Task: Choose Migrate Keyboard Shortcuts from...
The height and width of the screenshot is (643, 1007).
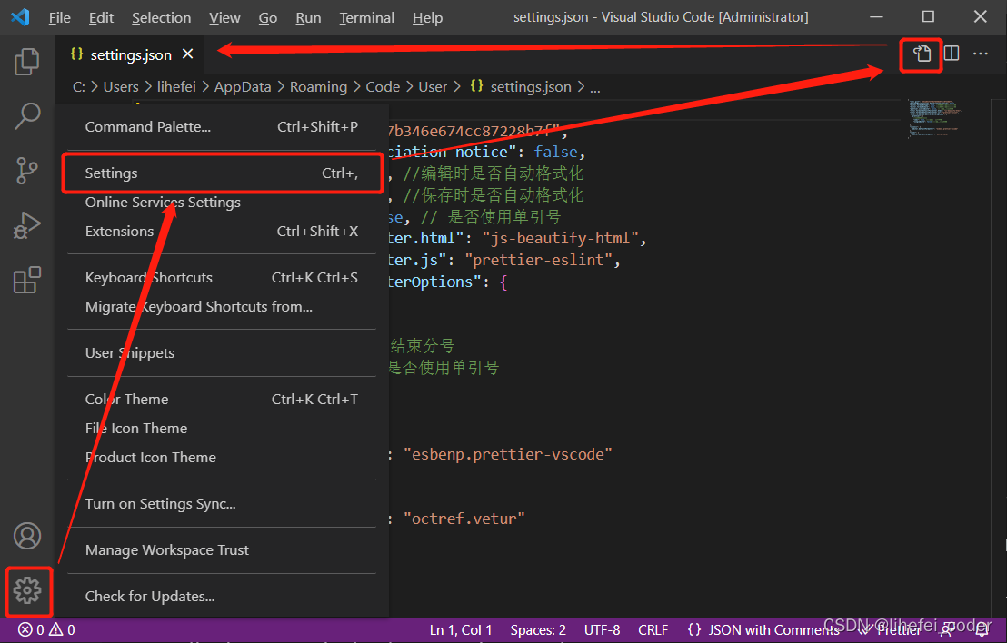Action: (x=222, y=307)
